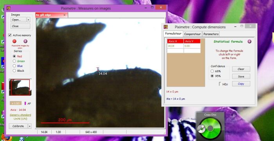Click the Axis : 14.04 readout text
Viewport: 274px width, 141px height.
[x=18, y=110]
